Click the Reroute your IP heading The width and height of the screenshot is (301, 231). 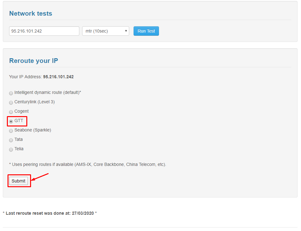click(x=34, y=61)
